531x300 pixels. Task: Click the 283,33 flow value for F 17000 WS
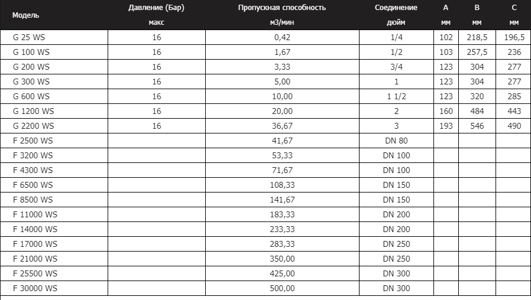pos(282,244)
